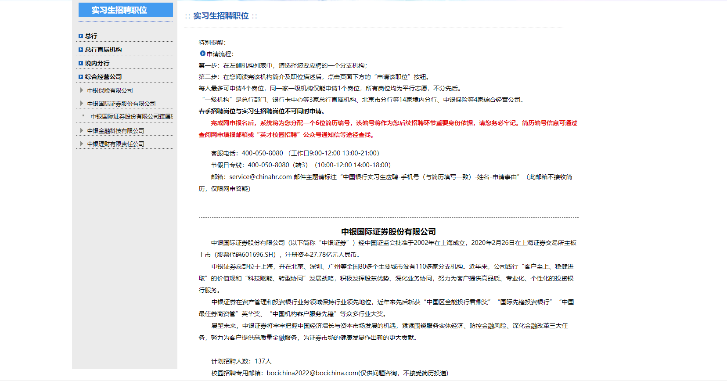Click the blue circle icon before 申请流程
Screen dimensions: 727x381
[x=203, y=54]
